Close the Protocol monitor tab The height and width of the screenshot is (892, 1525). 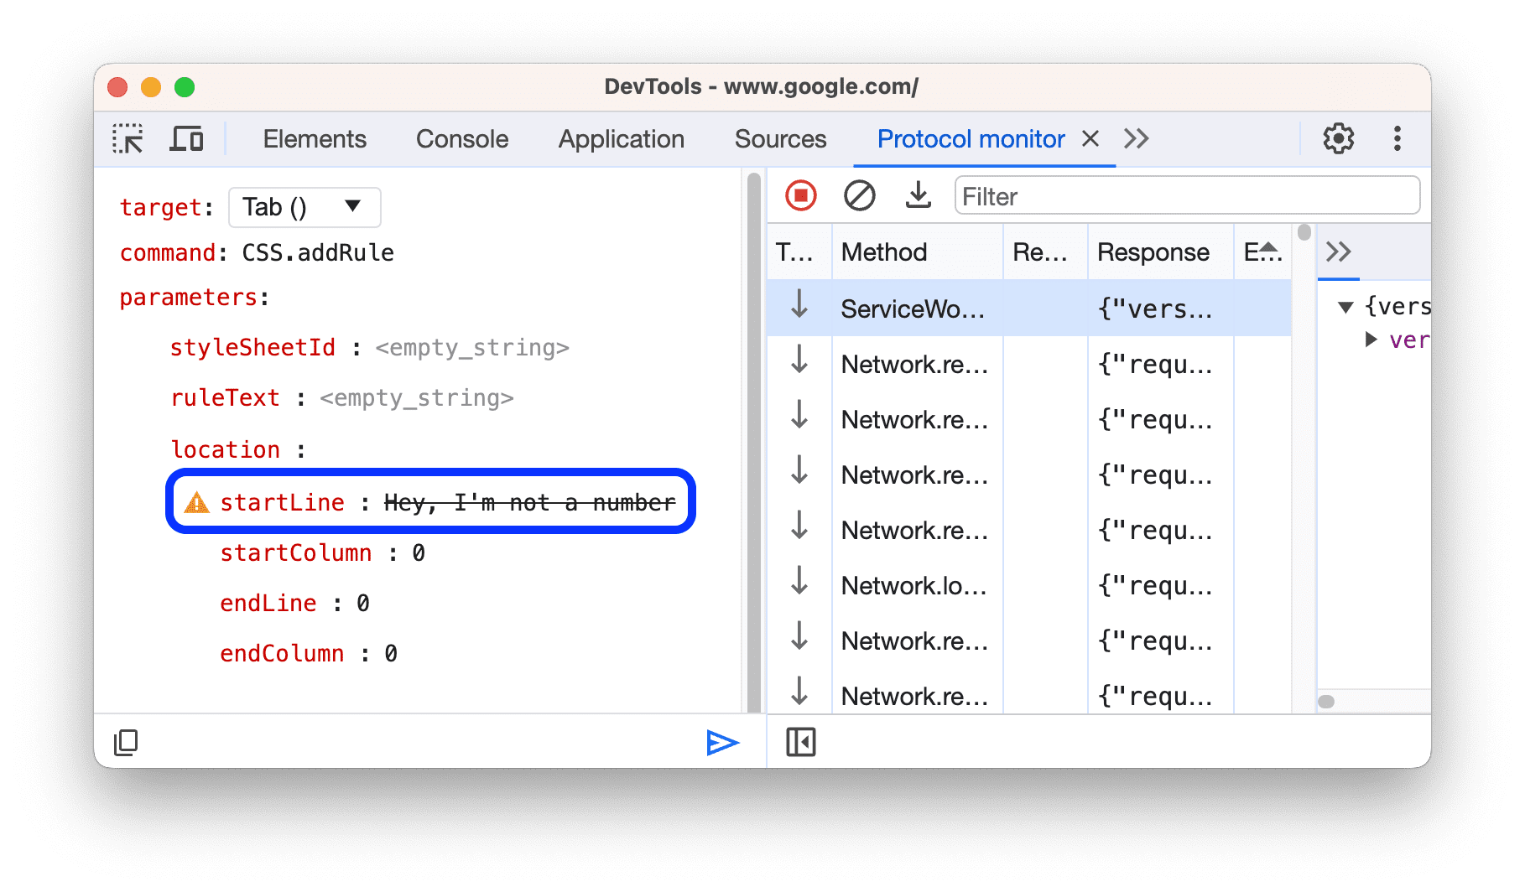pos(1089,139)
